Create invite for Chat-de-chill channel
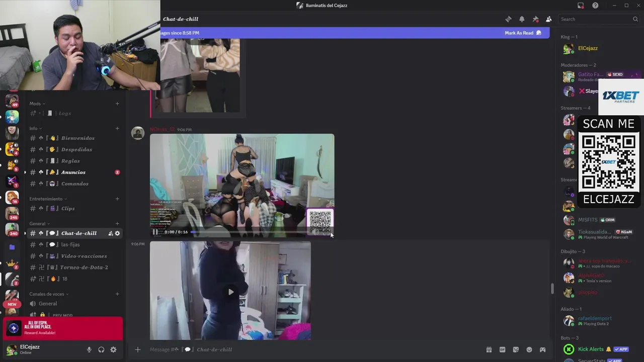This screenshot has width=644, height=362. (110, 233)
